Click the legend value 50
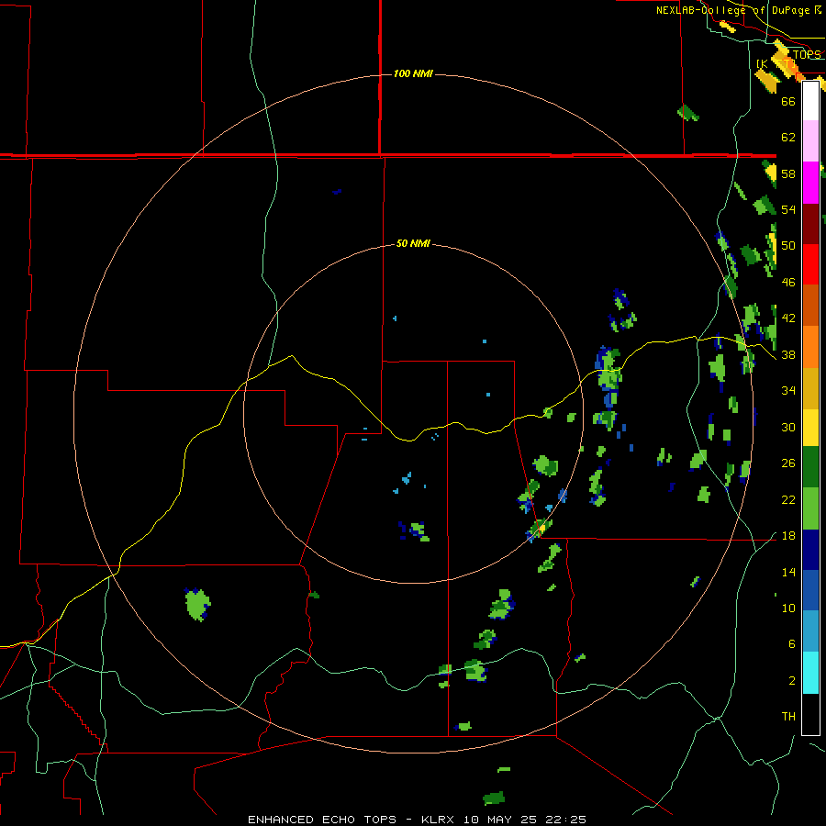The height and width of the screenshot is (826, 826). 788,245
